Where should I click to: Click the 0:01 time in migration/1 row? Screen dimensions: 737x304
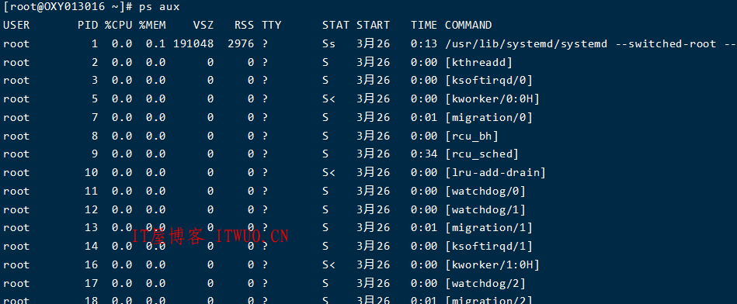(x=424, y=227)
